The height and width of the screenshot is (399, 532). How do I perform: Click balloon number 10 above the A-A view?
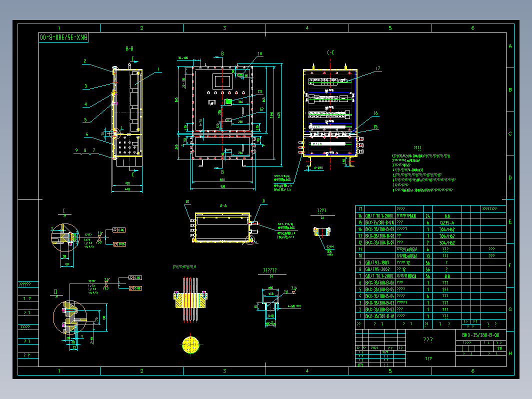187,201
